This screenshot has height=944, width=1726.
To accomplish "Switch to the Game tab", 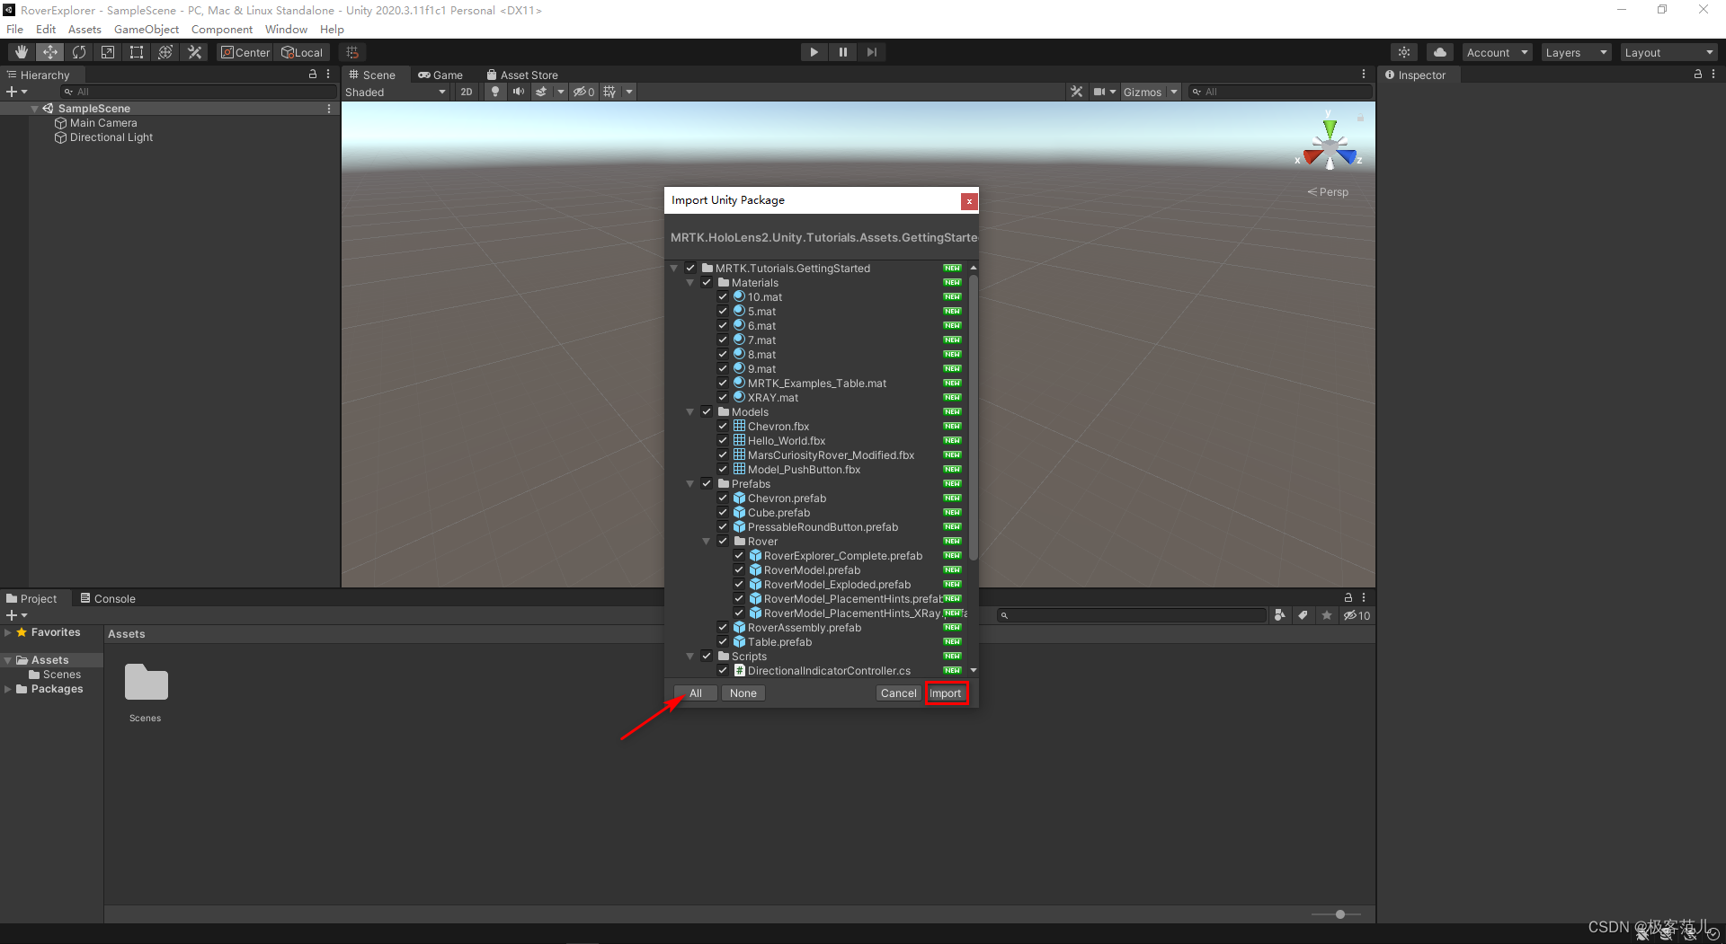I will tap(440, 75).
